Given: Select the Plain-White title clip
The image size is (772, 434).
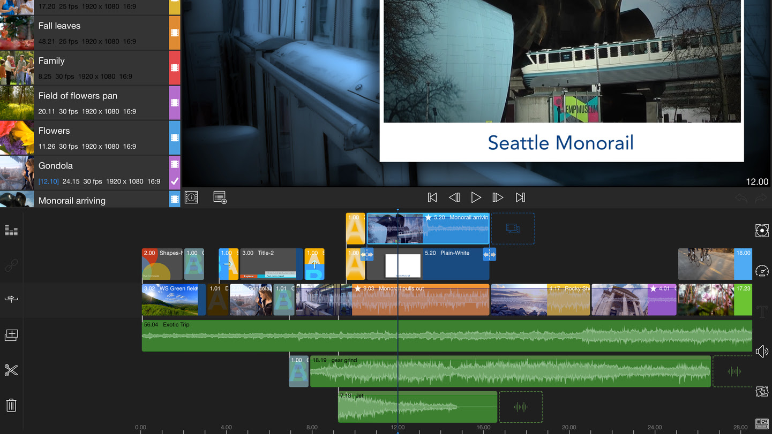Looking at the screenshot, I should click(x=428, y=264).
